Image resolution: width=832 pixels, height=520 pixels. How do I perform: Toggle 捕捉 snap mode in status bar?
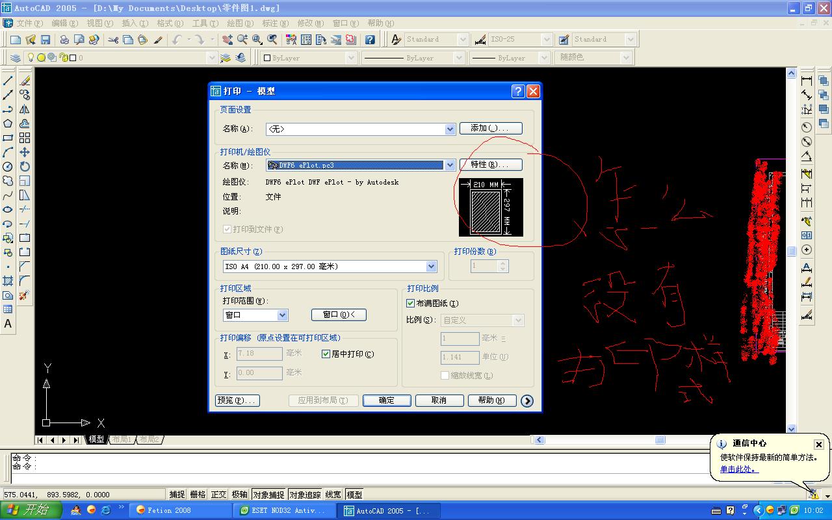click(177, 495)
